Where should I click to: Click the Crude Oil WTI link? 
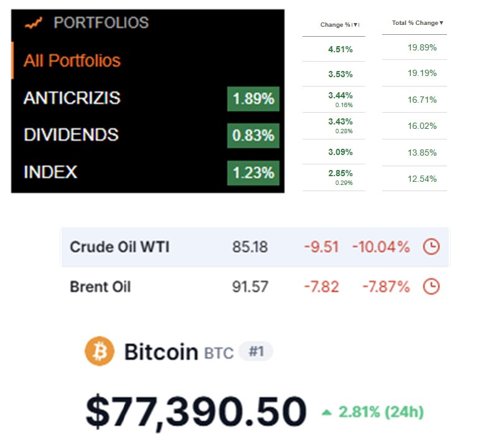(x=120, y=247)
